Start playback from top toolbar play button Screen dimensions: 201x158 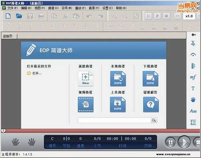click(157, 16)
